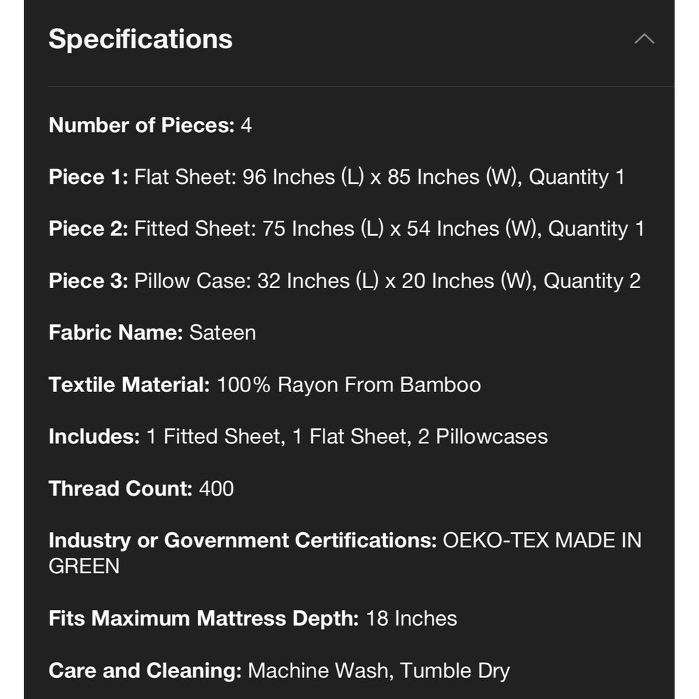Click the 2 Pillowcases text
The width and height of the screenshot is (699, 699).
point(483,437)
